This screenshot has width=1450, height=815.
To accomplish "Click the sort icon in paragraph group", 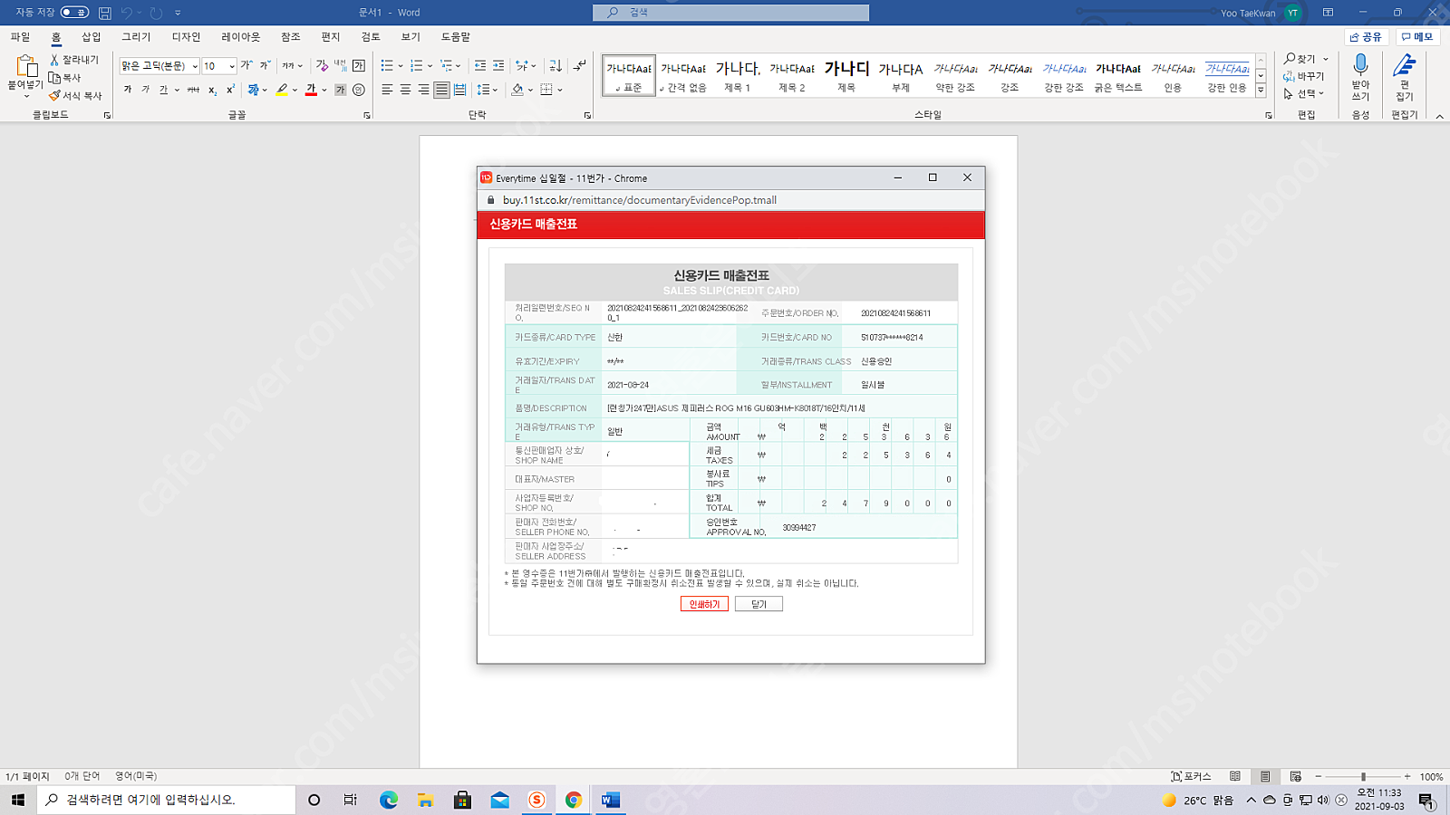I will point(556,65).
